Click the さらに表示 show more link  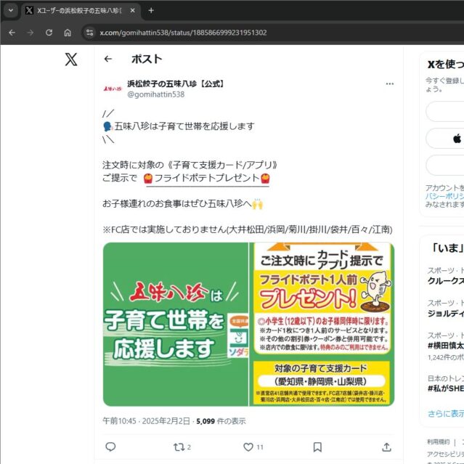click(x=445, y=413)
